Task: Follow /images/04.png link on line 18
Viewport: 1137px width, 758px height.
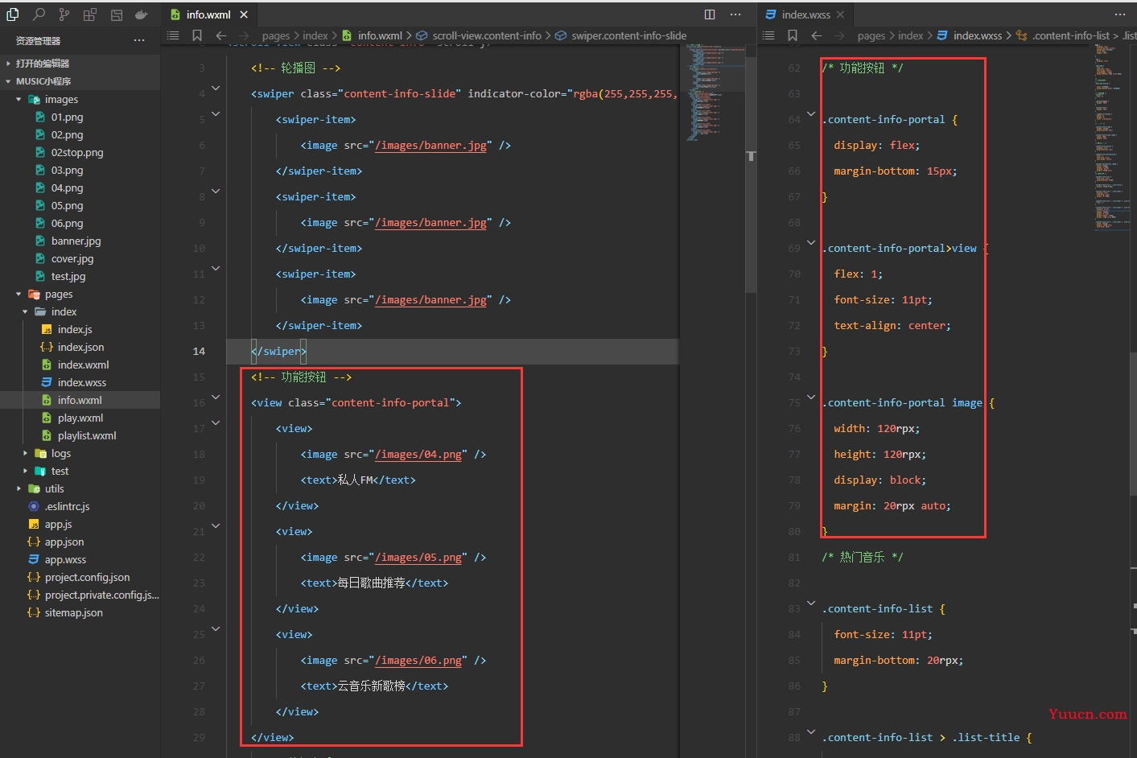Action: (x=418, y=455)
